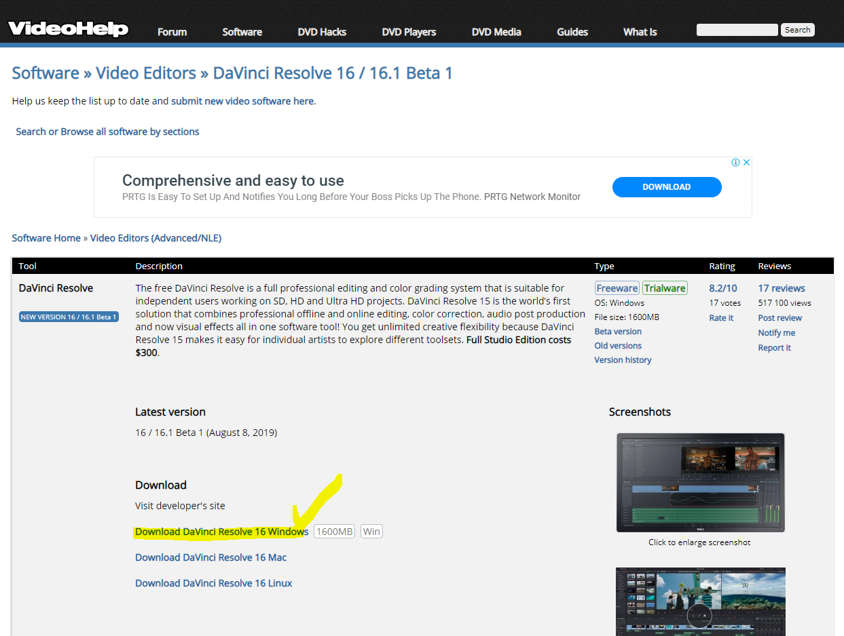Click the blue DOWNLOAD ad button
This screenshot has width=844, height=636.
point(667,187)
